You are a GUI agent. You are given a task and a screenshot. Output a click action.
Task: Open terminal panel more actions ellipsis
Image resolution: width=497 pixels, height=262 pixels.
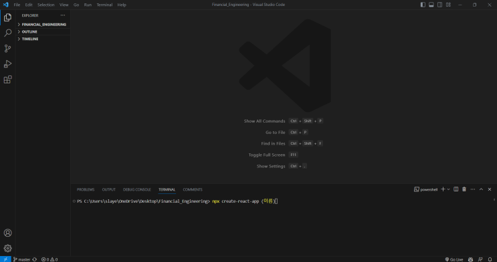pos(473,189)
